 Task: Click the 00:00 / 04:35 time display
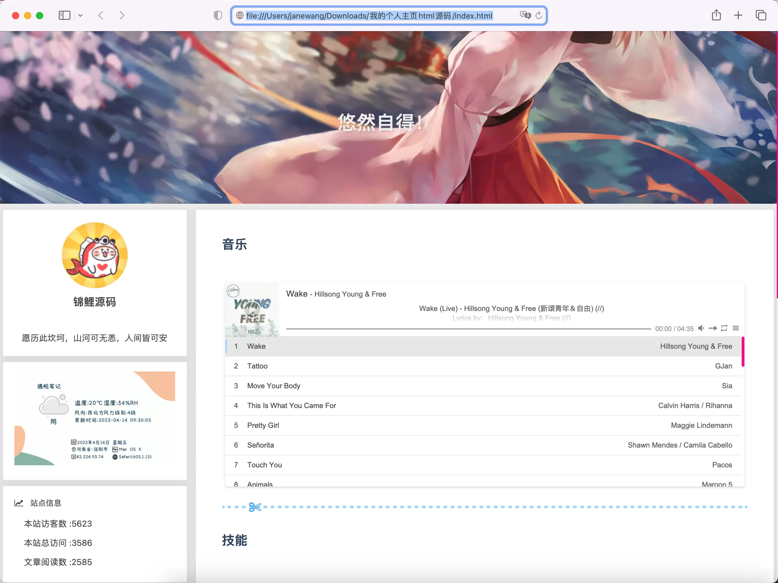pos(674,329)
